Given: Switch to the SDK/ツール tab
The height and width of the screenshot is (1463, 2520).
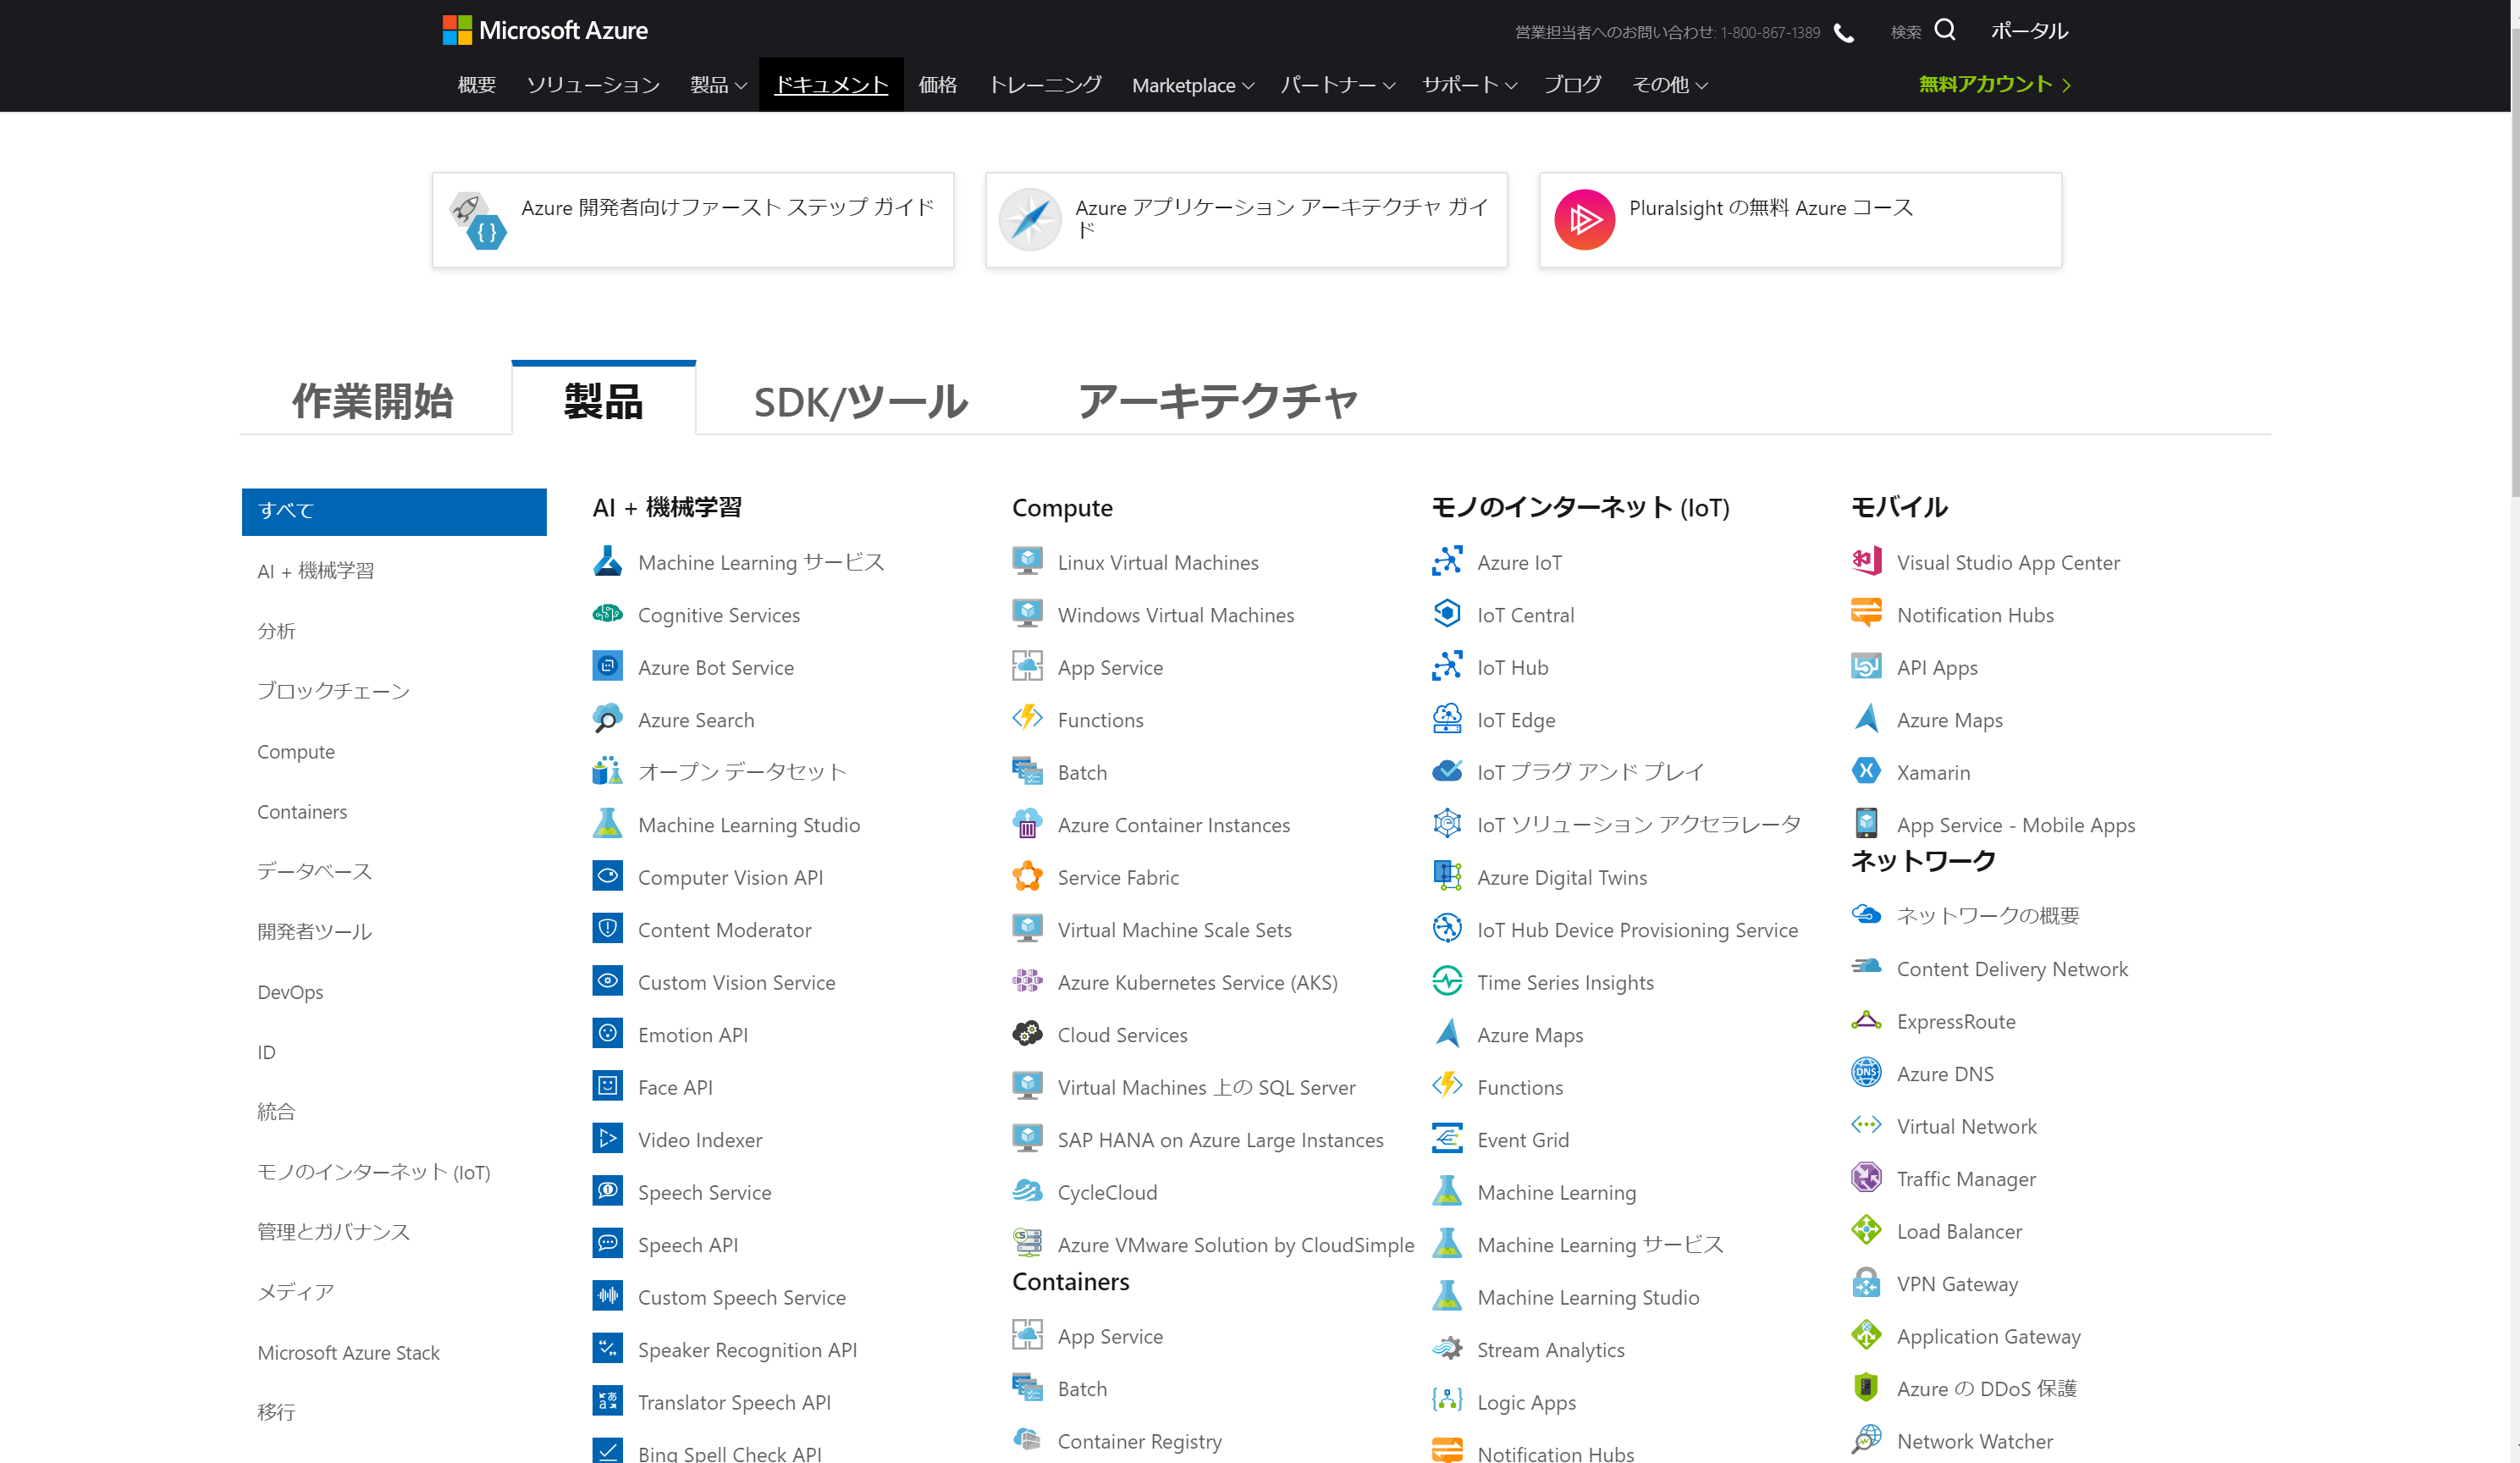Looking at the screenshot, I should coord(860,401).
